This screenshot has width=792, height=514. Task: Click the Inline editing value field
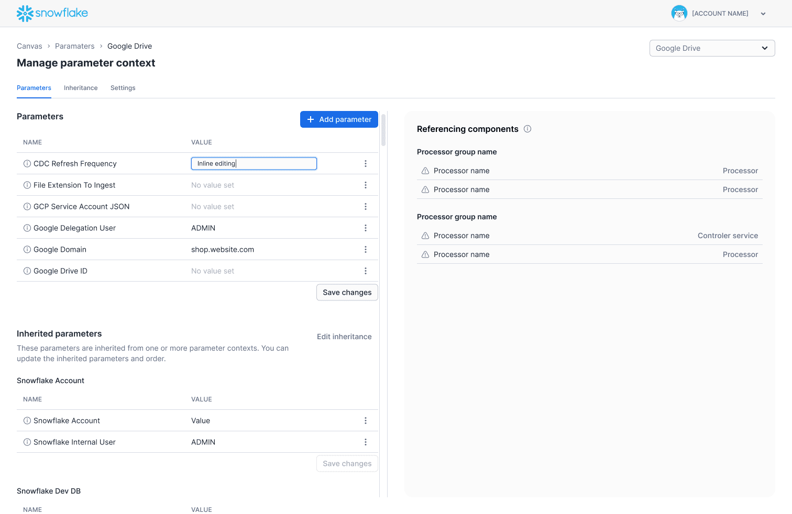pos(254,164)
